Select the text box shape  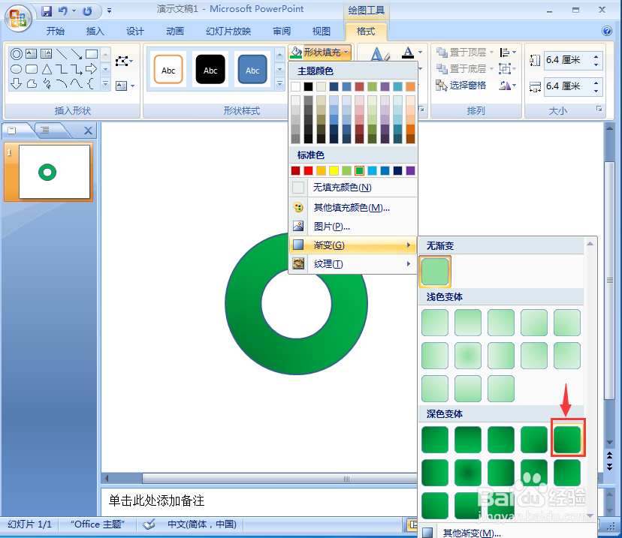pyautogui.click(x=32, y=53)
